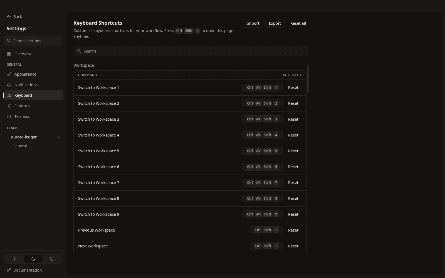Click the COMMAND column header
This screenshot has height=278, width=445.
pyautogui.click(x=88, y=75)
